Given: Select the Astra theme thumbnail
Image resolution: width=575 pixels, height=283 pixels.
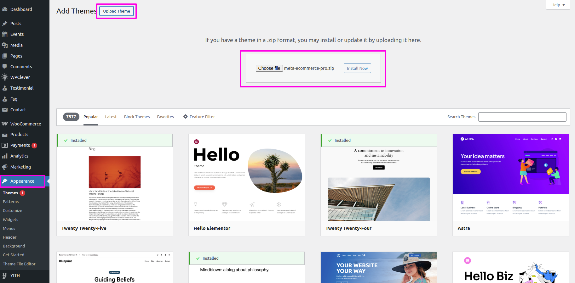Looking at the screenshot, I should pos(510,177).
